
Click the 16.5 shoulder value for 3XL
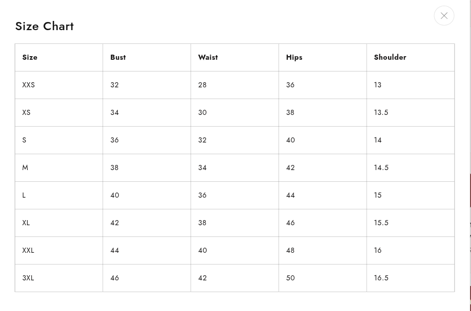(x=381, y=278)
